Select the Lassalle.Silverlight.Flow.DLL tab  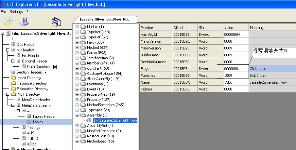click(105, 19)
